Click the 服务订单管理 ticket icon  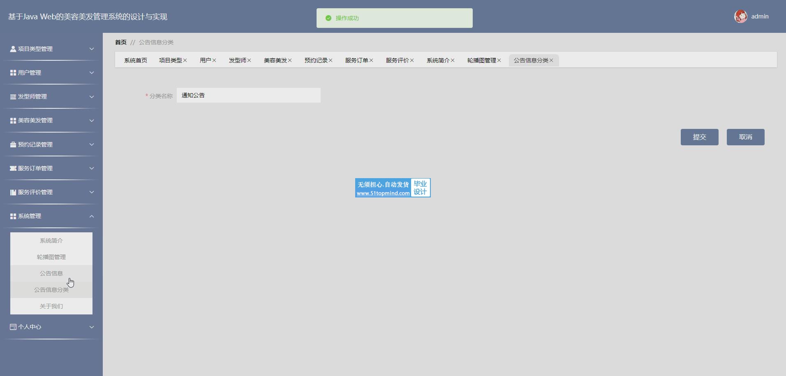point(13,168)
